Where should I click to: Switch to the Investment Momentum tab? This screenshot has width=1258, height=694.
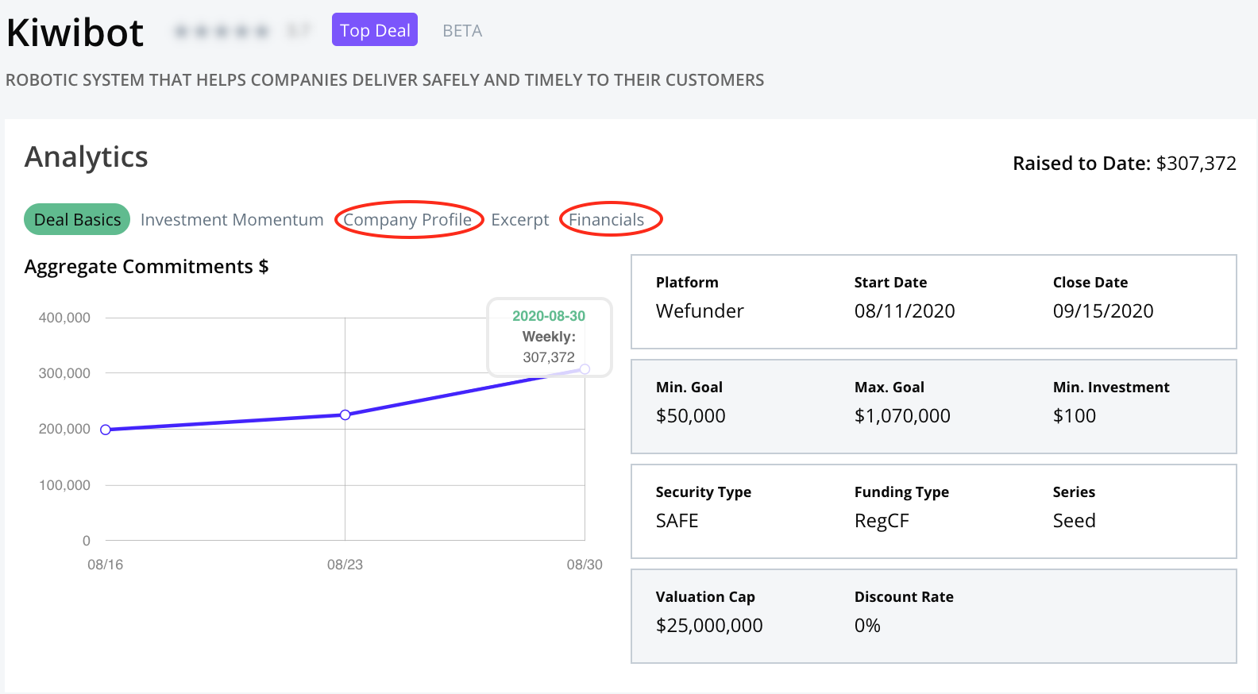click(232, 220)
